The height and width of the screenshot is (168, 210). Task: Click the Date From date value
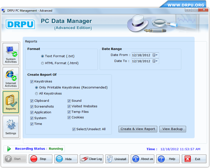tap(141, 55)
